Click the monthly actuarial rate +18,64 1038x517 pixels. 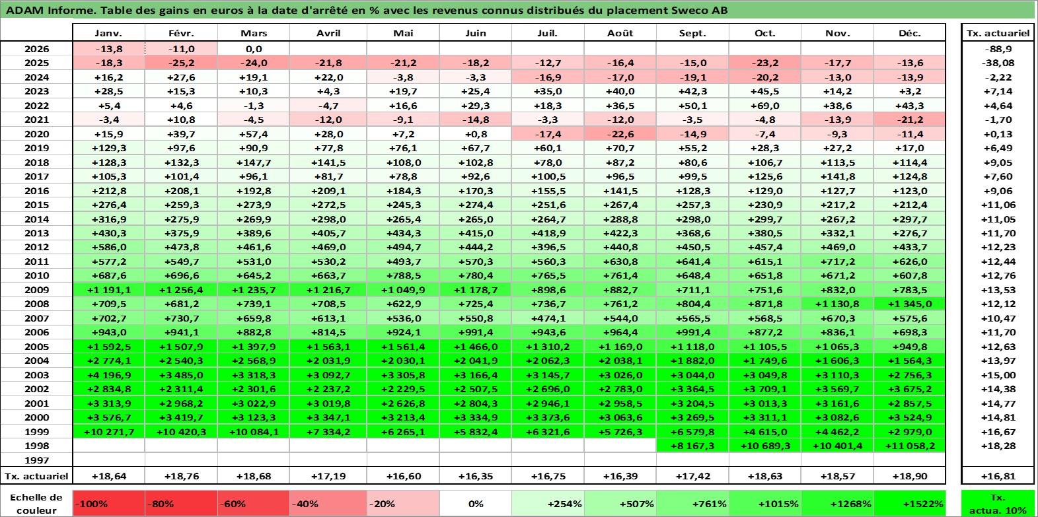[x=108, y=476]
